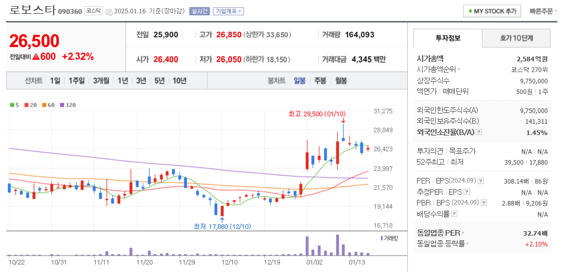Click the 고가 value 26,850
The height and width of the screenshot is (272, 561).
[x=228, y=35]
